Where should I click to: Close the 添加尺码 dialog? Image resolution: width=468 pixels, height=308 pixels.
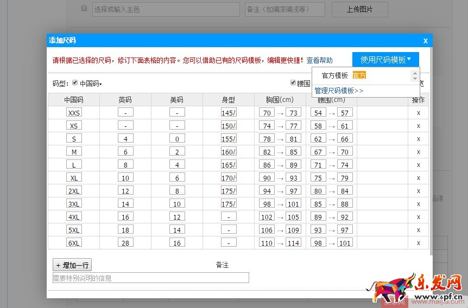425,41
